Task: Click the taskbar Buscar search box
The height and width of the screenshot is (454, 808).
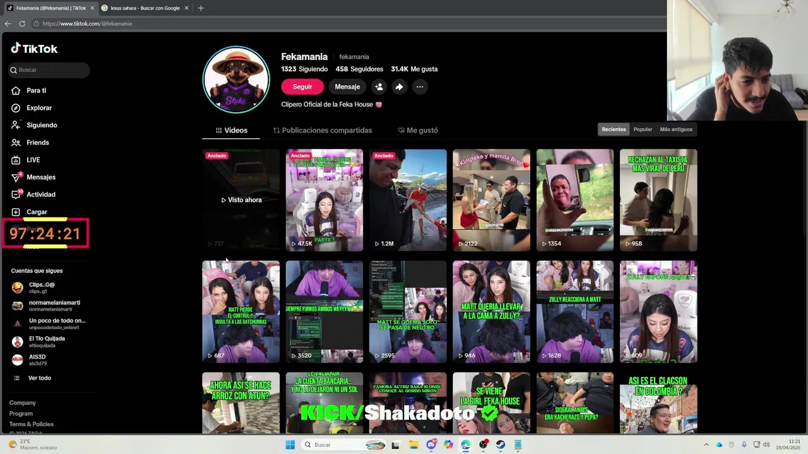Action: (345, 445)
